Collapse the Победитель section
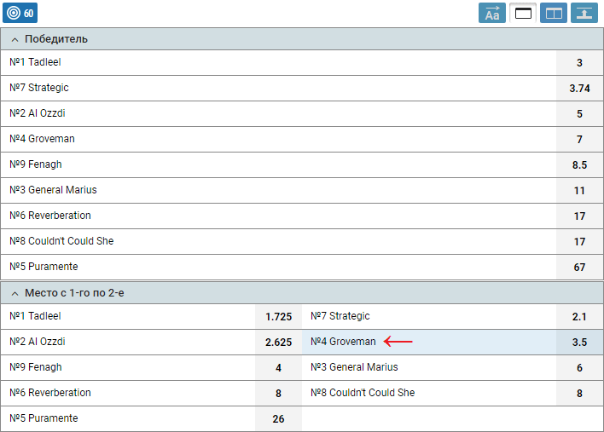The width and height of the screenshot is (604, 432). coord(15,40)
